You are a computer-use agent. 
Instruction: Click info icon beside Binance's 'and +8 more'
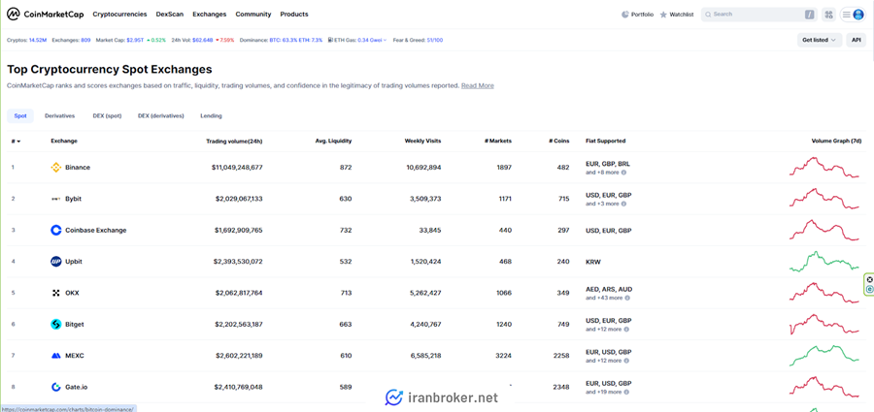[623, 173]
